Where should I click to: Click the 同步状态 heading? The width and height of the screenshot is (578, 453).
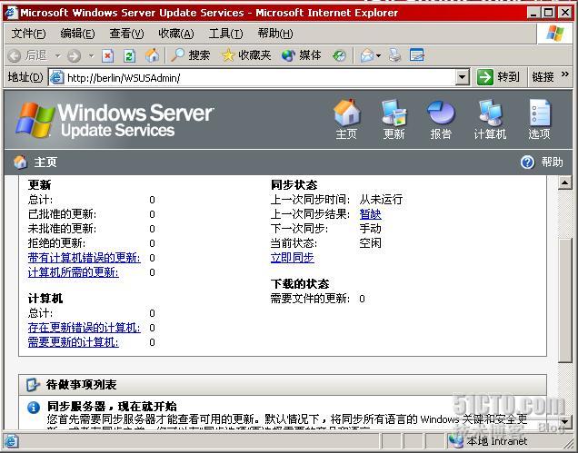[x=294, y=184]
